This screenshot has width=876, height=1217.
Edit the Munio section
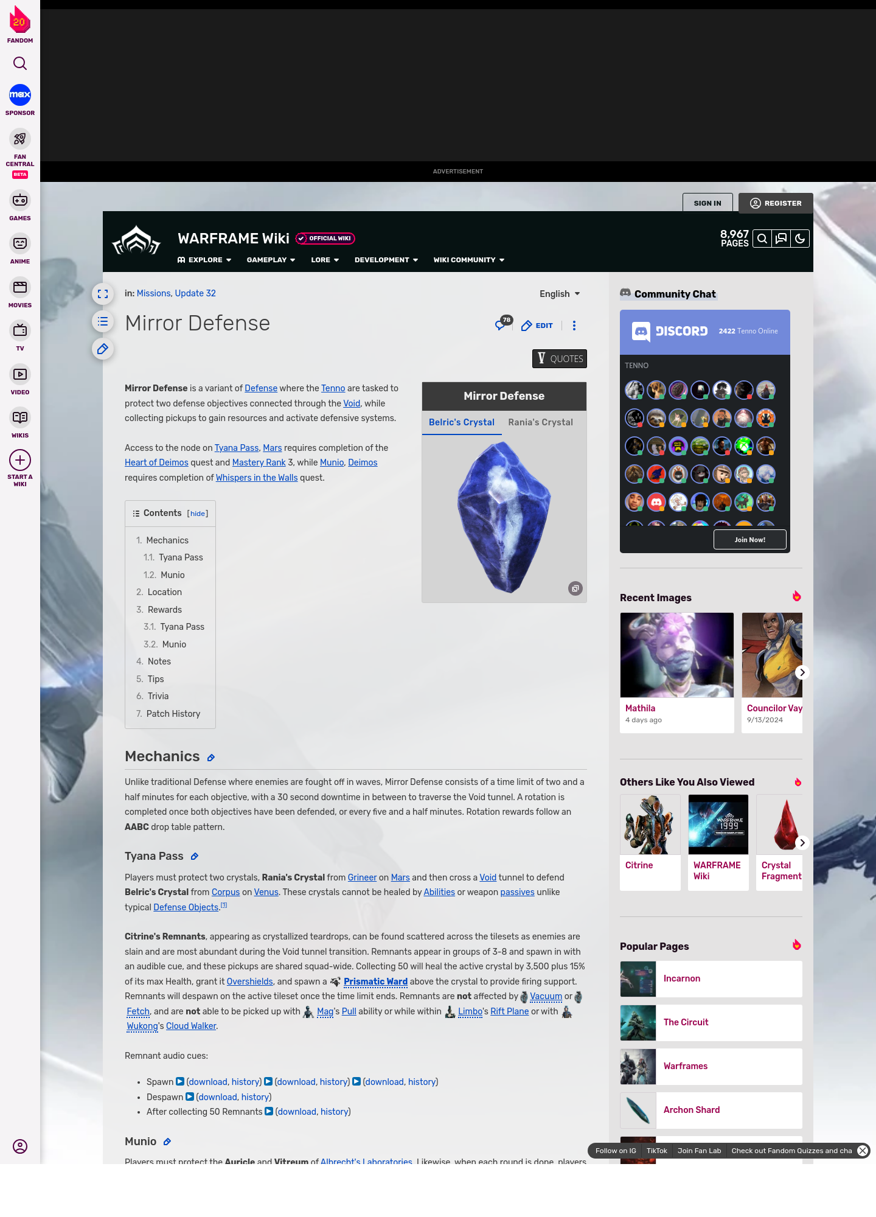(x=167, y=1142)
